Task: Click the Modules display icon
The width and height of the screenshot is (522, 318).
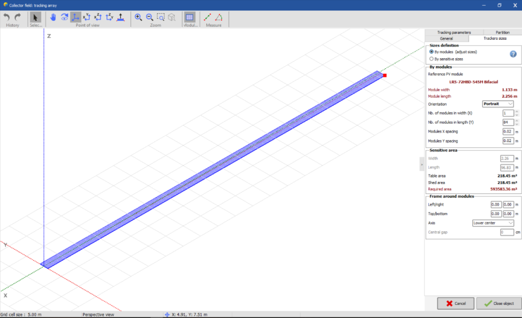Action: coord(189,17)
